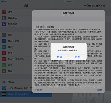Open the 控制中心 icon
This screenshot has width=111, height=103.
coord(4,18)
